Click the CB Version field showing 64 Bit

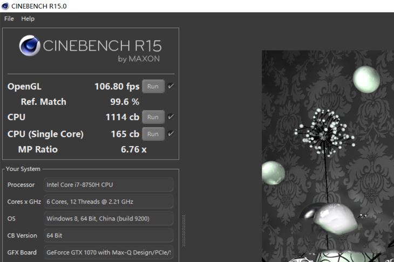[x=108, y=236]
